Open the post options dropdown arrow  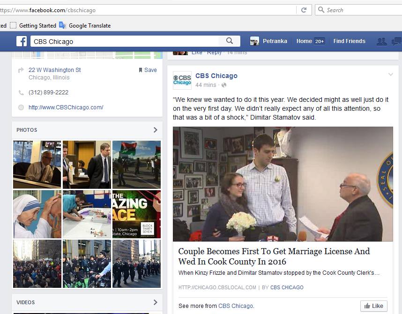[x=390, y=75]
